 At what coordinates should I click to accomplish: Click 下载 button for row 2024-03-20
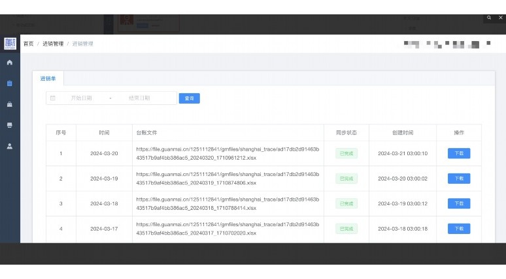pos(459,153)
